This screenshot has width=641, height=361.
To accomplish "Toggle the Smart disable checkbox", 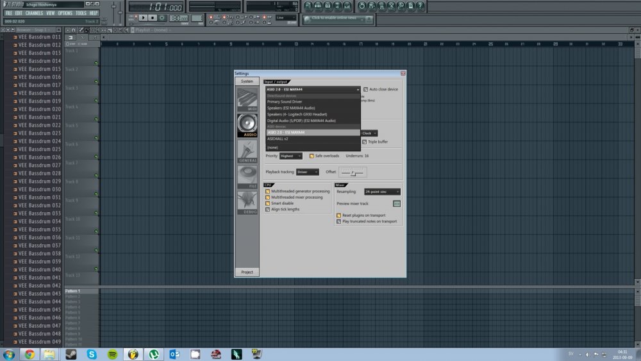I will click(268, 203).
